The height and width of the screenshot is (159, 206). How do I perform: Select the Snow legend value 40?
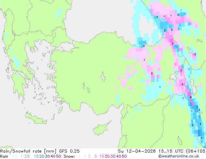[x=119, y=156]
